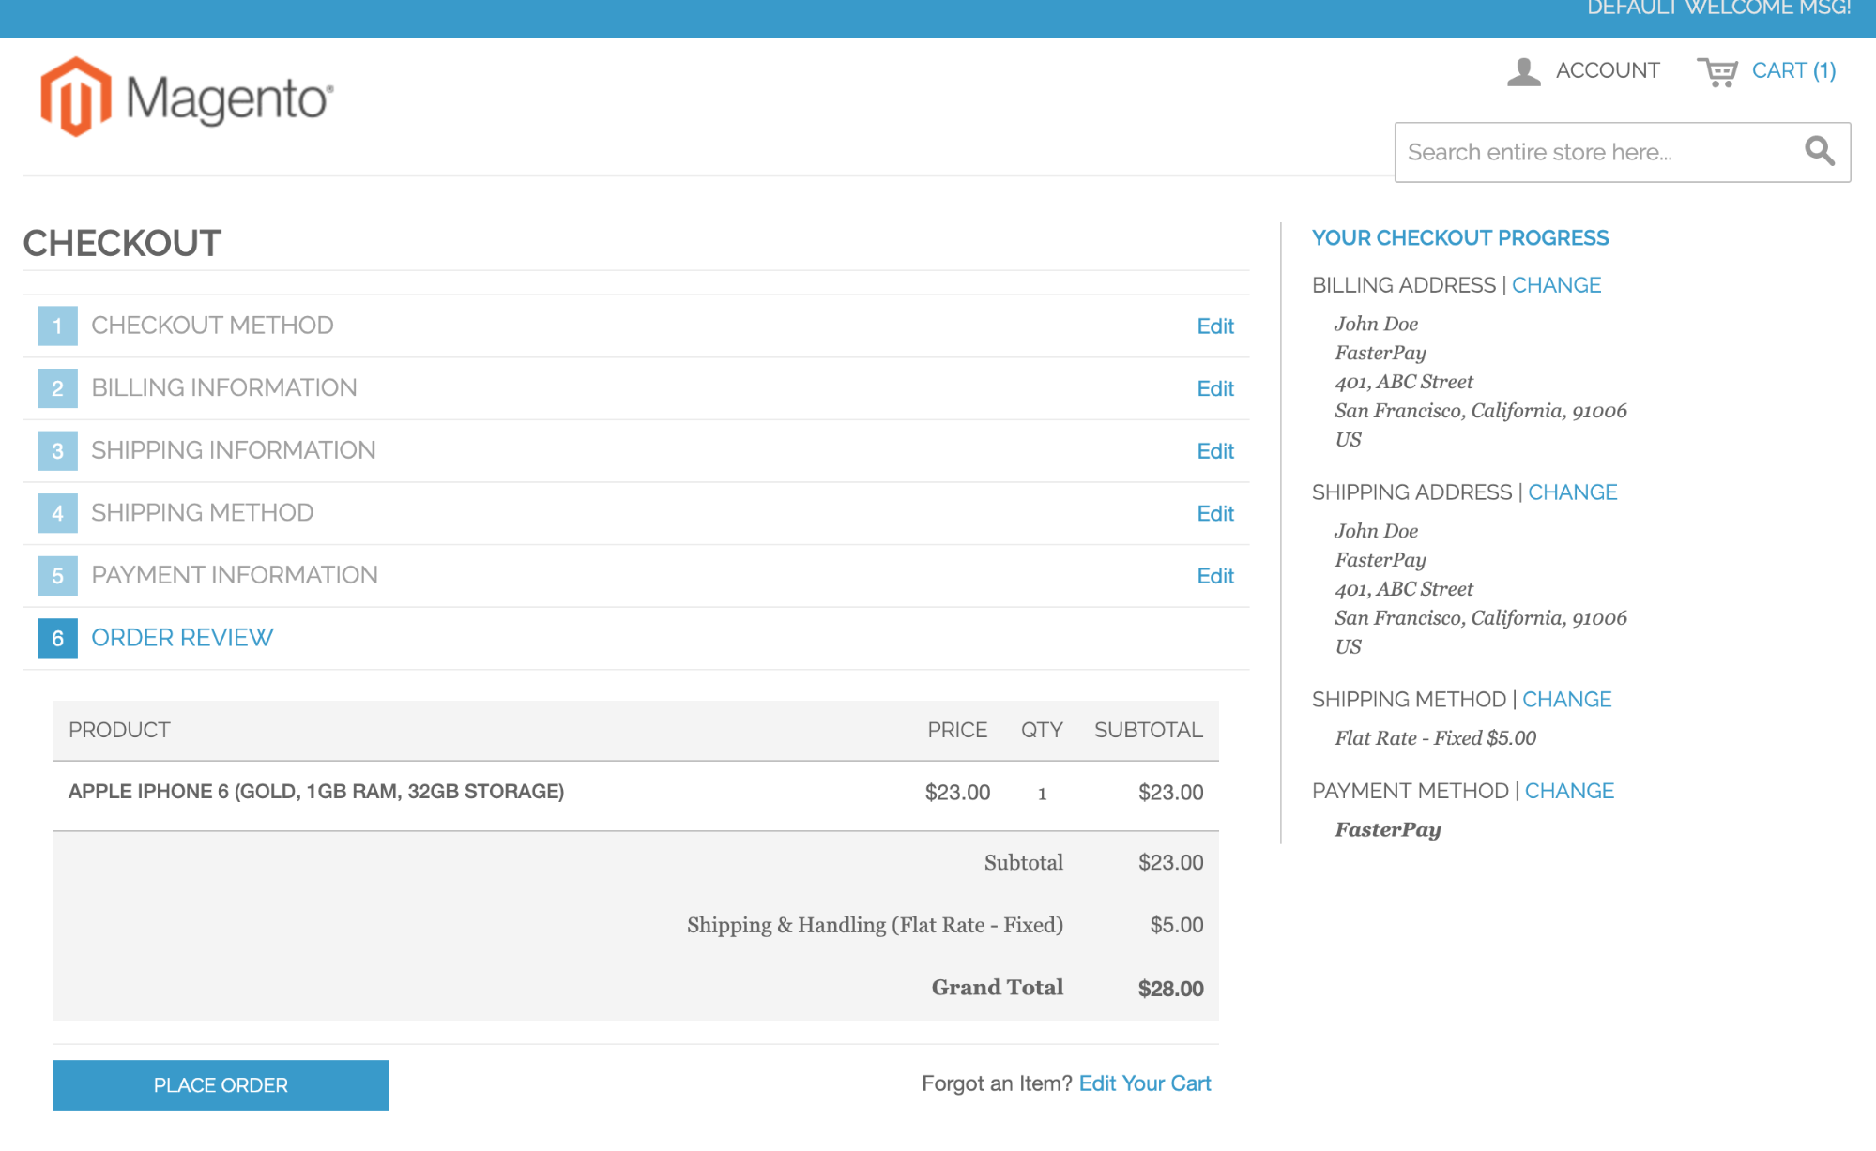This screenshot has width=1876, height=1151.
Task: Edit the Shipping Information step
Action: 1214,451
